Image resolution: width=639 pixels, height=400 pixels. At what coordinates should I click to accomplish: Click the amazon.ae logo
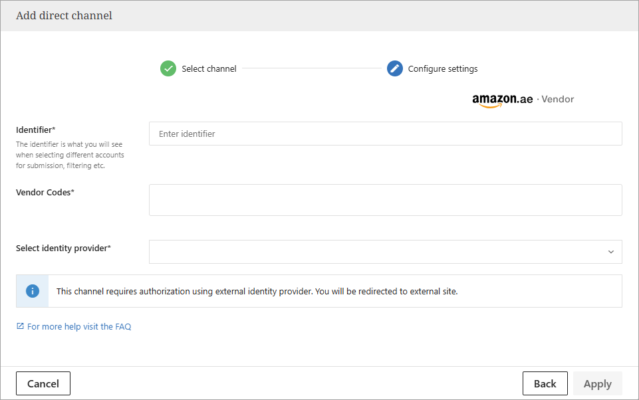[x=502, y=100]
